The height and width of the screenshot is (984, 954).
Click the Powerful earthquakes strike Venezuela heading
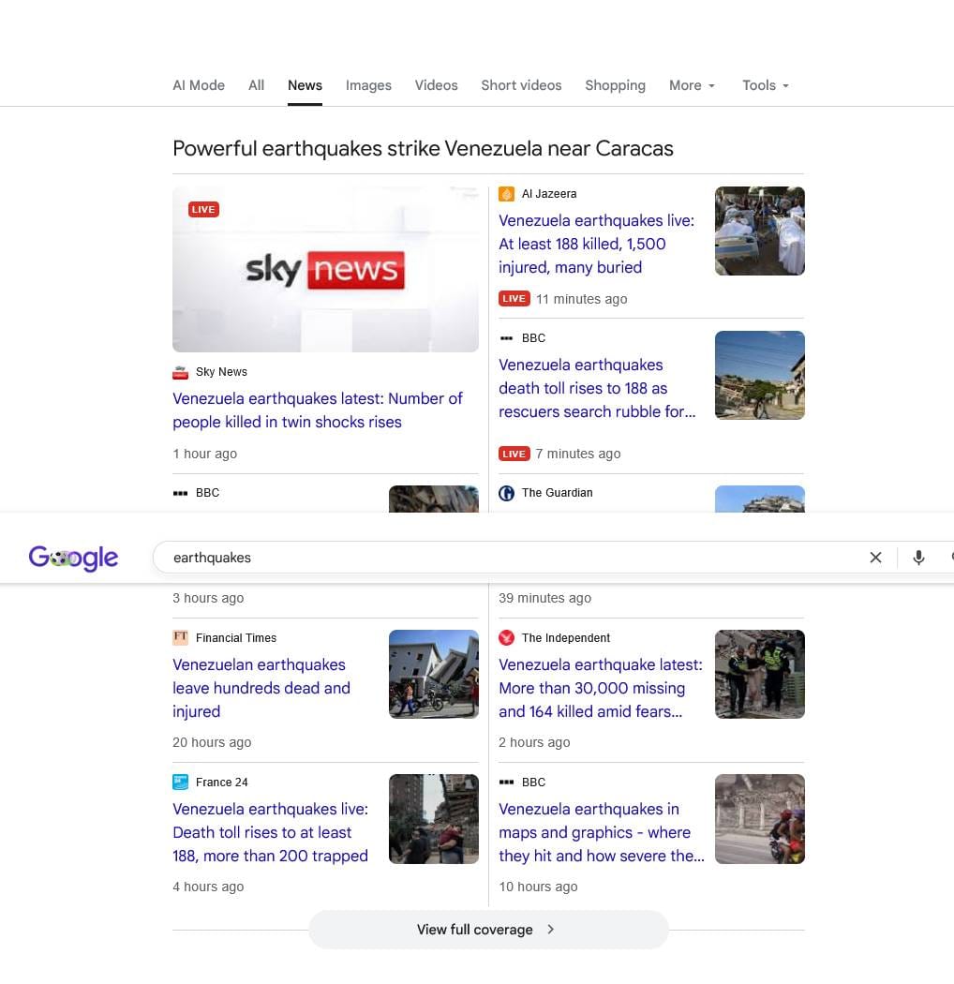423,149
